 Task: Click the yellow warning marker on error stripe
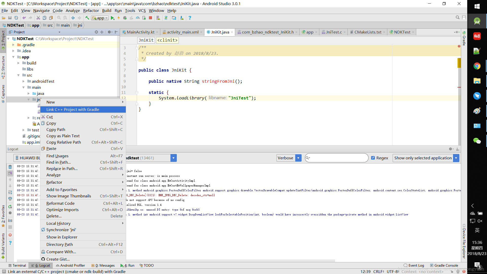click(x=459, y=63)
